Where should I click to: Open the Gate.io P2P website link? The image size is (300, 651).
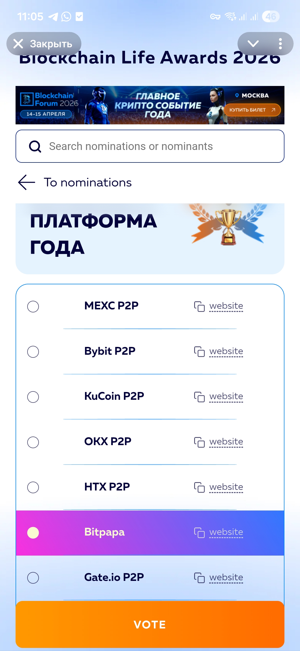(226, 578)
